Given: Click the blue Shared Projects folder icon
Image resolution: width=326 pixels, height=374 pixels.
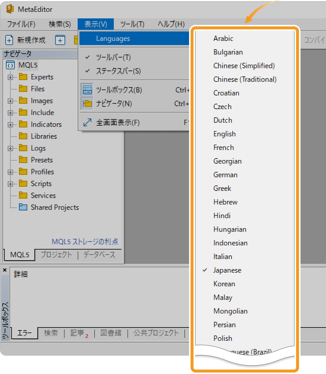Looking at the screenshot, I should pyautogui.click(x=23, y=207).
